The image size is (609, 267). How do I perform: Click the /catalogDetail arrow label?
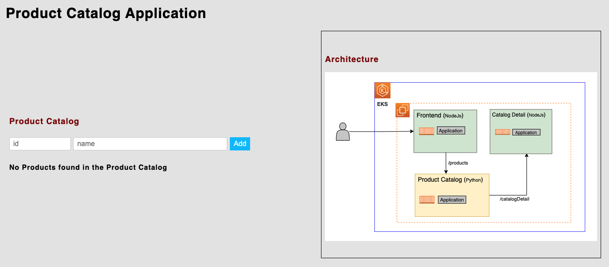[514, 198]
